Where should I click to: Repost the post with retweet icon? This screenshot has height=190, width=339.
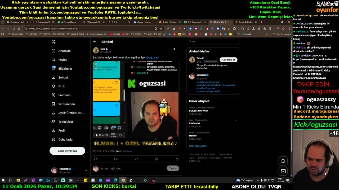tap(116, 159)
